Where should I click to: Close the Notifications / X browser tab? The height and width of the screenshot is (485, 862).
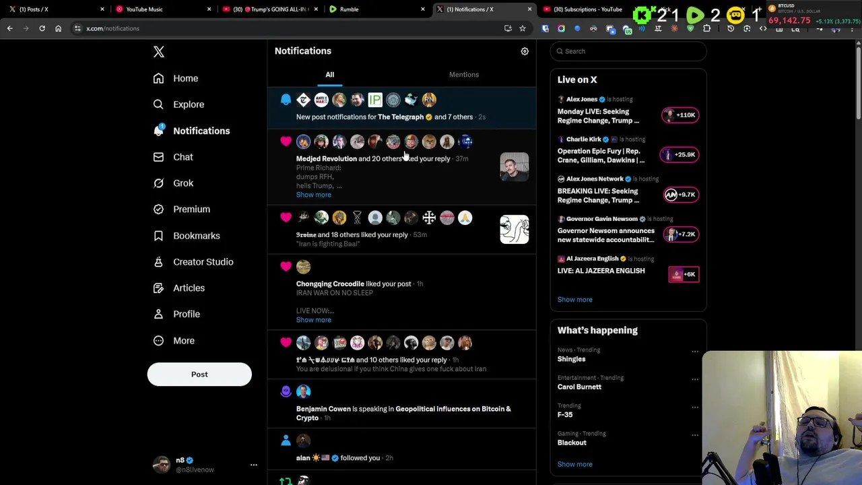click(529, 9)
